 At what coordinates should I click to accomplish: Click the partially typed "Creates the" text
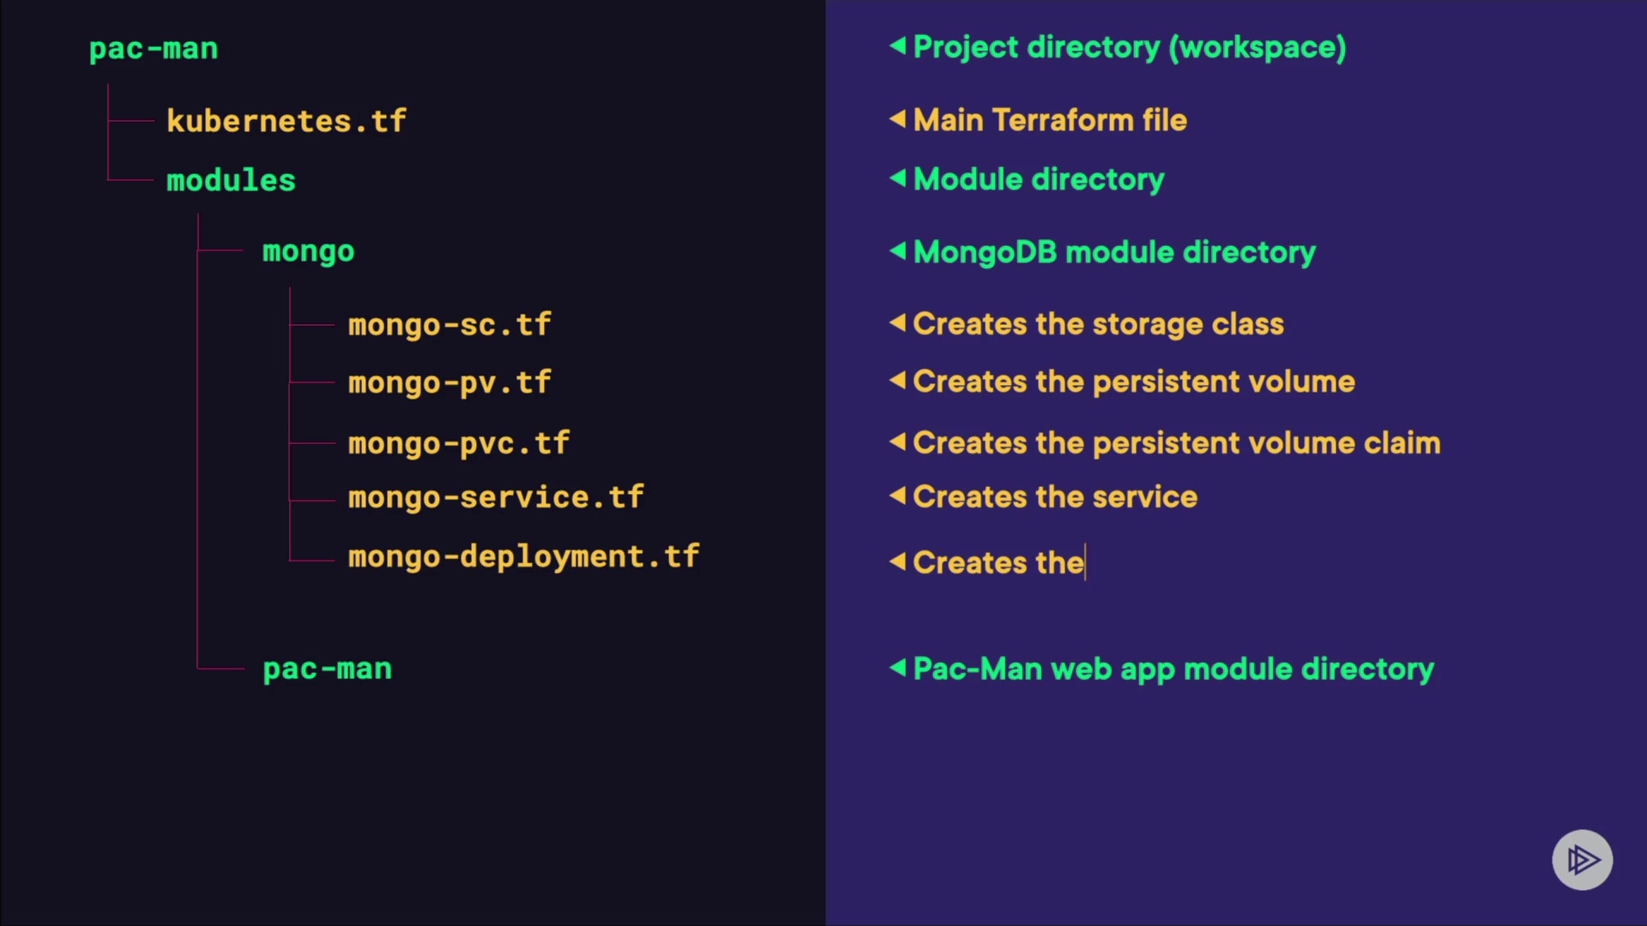[998, 562]
